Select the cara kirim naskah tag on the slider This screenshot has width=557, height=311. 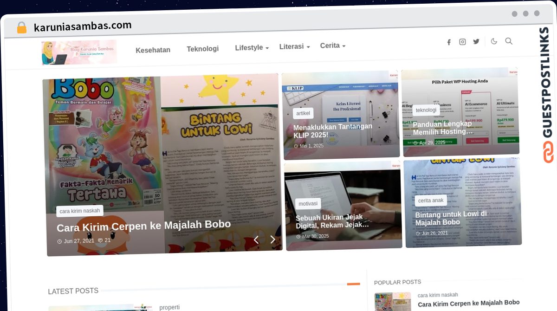pos(80,211)
